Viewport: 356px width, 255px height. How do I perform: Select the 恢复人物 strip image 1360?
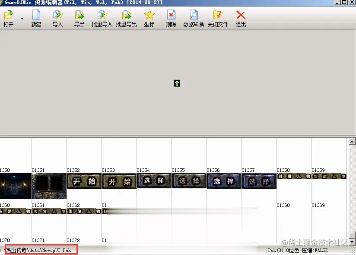16,211
